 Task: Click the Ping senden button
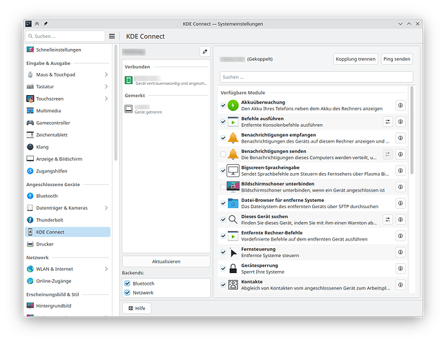(396, 59)
